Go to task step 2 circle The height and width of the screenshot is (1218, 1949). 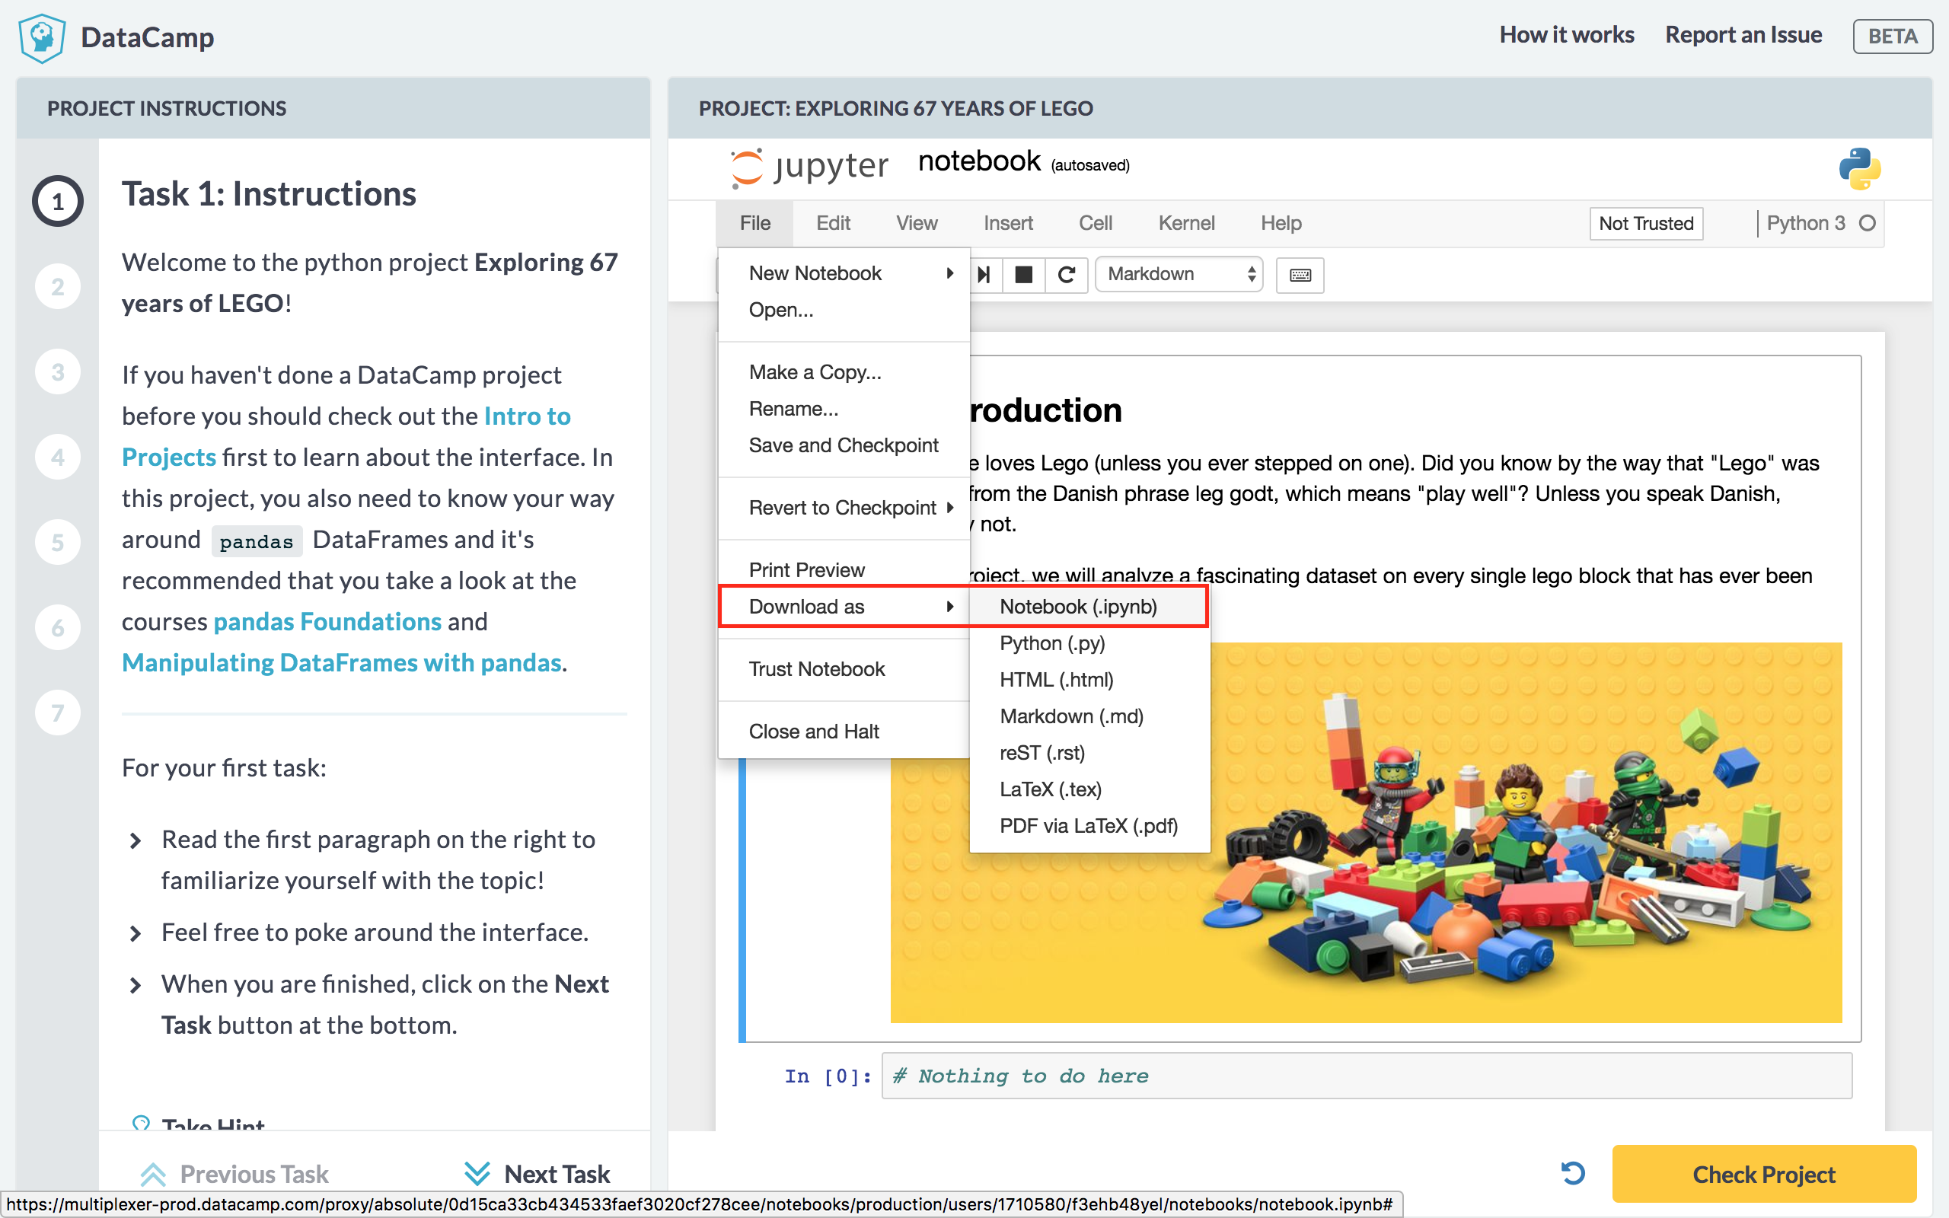[58, 287]
